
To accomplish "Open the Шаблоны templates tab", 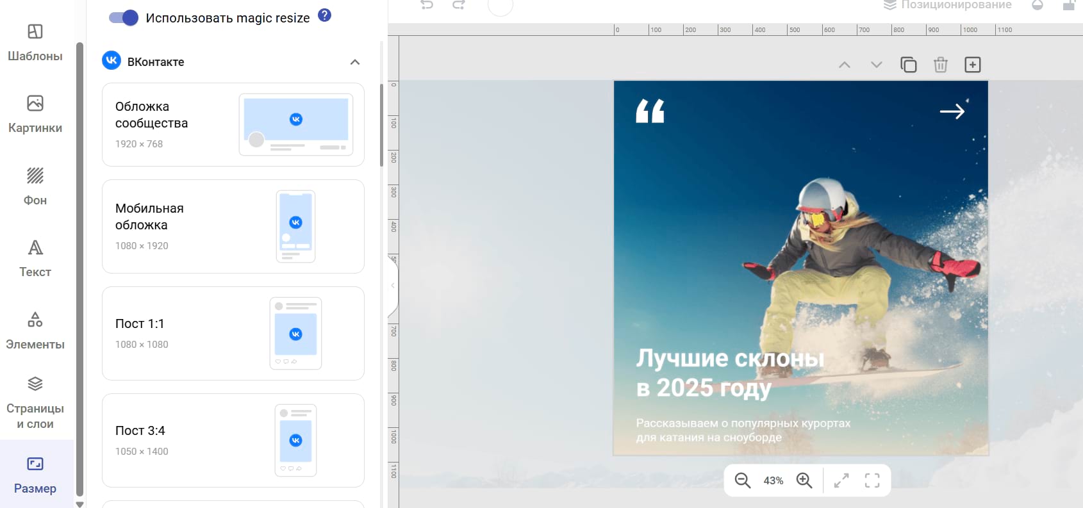I will (x=35, y=42).
